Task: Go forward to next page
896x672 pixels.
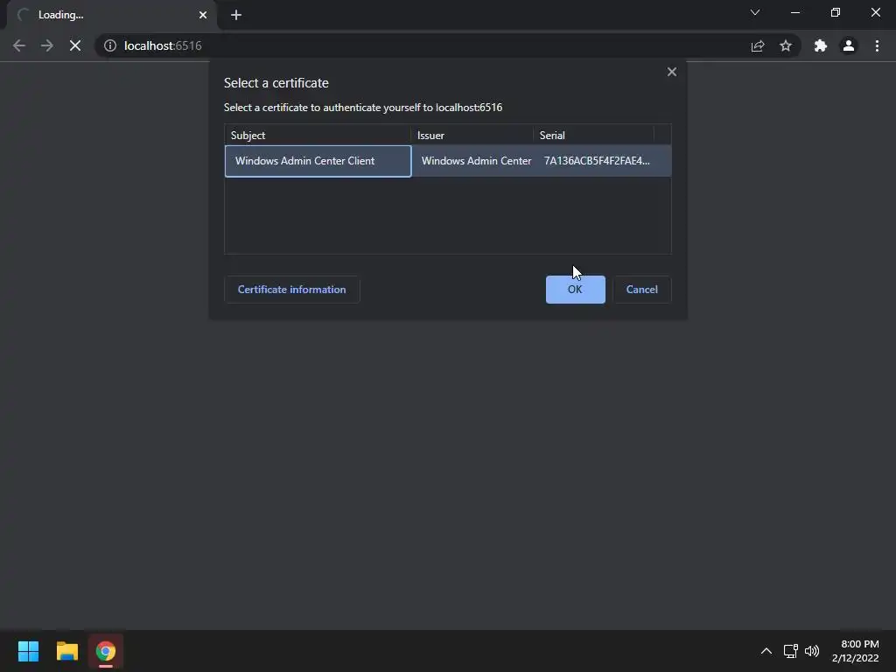Action: click(47, 45)
